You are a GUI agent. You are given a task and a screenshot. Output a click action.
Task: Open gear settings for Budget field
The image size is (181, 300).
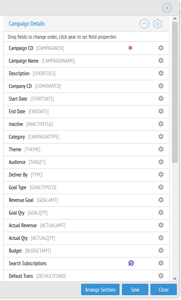coord(161,250)
